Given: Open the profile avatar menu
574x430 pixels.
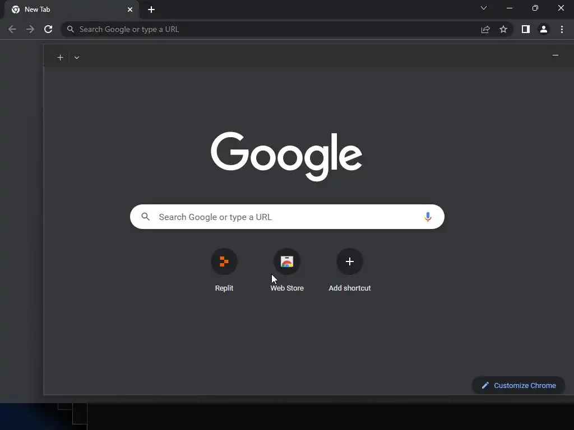Looking at the screenshot, I should (544, 29).
